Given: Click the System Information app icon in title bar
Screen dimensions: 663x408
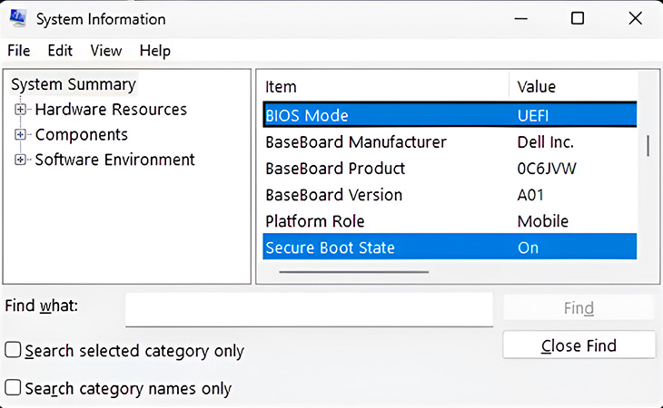Looking at the screenshot, I should [x=17, y=18].
